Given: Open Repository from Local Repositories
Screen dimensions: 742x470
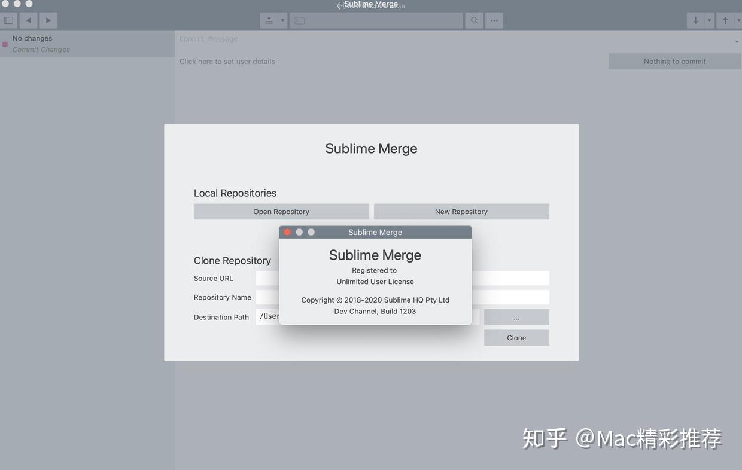Looking at the screenshot, I should pyautogui.click(x=281, y=211).
